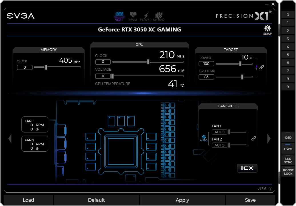The image size is (296, 206).
Task: Expand the previous view with left arrow
Action: coord(10,138)
